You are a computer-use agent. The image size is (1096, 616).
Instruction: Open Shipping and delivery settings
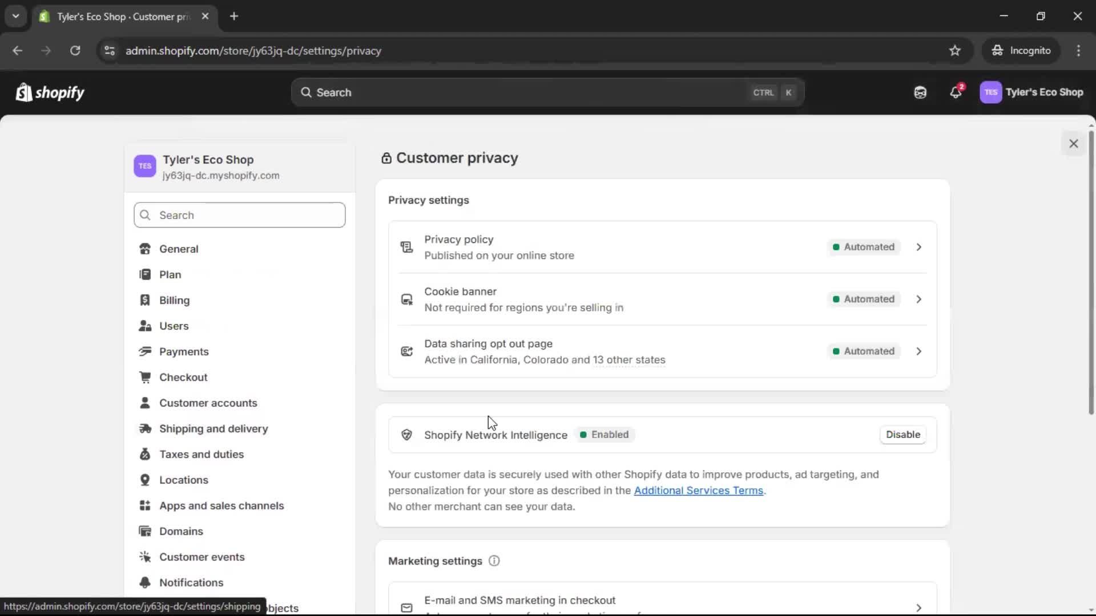click(214, 428)
